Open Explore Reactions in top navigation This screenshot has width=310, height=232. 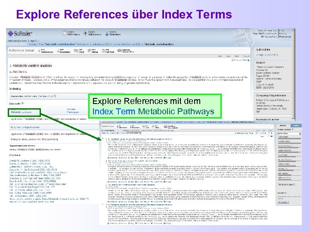pyautogui.click(x=113, y=33)
